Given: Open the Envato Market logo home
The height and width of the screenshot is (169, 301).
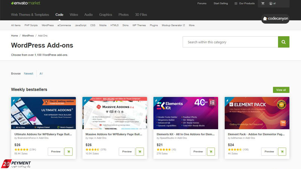Looking at the screenshot, I should point(26,3).
